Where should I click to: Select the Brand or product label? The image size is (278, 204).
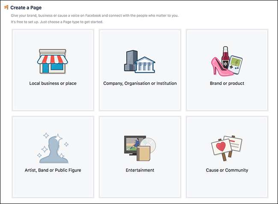(x=227, y=83)
